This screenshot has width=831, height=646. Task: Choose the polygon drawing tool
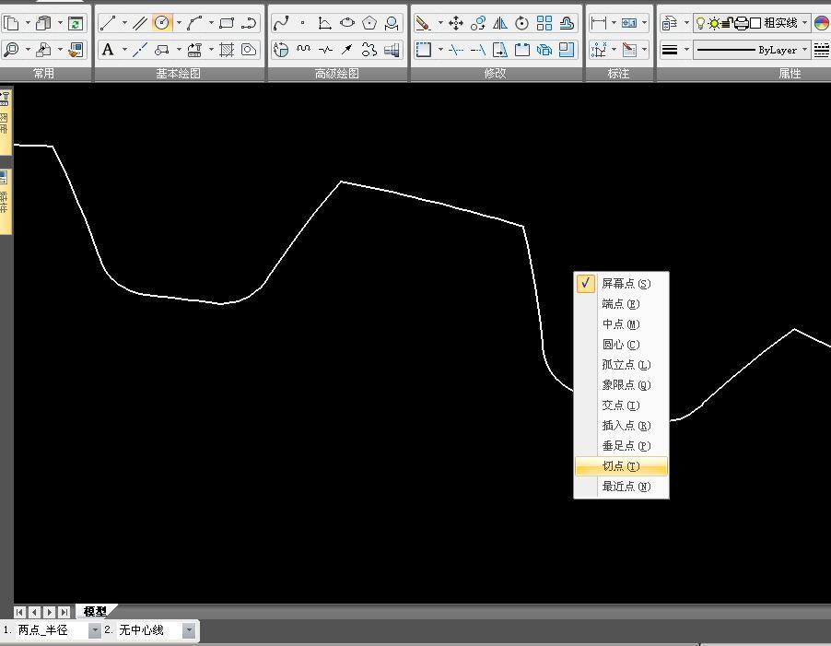[369, 23]
